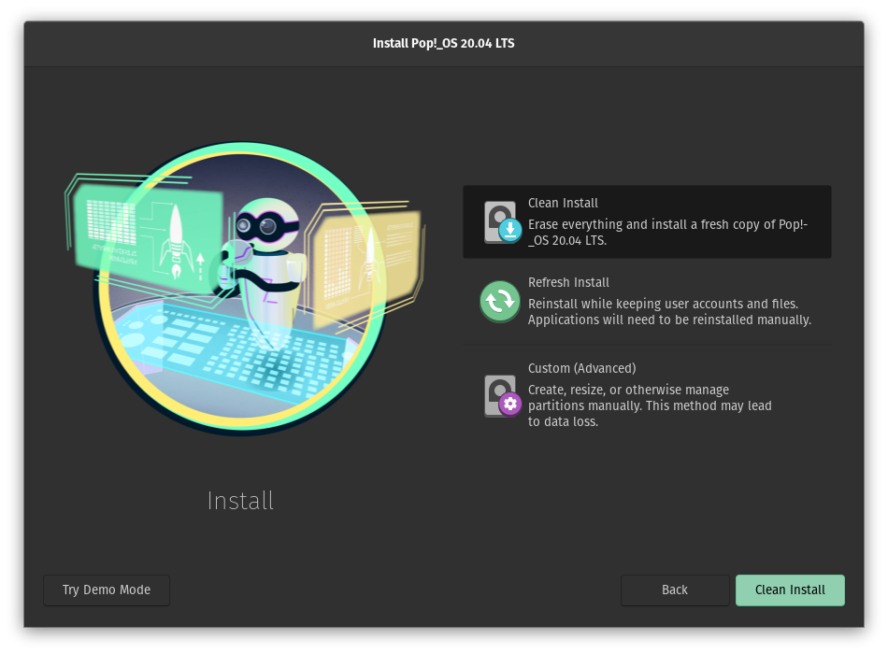Click the 'Install' heading below the illustration
The width and height of the screenshot is (888, 654).
click(x=240, y=501)
